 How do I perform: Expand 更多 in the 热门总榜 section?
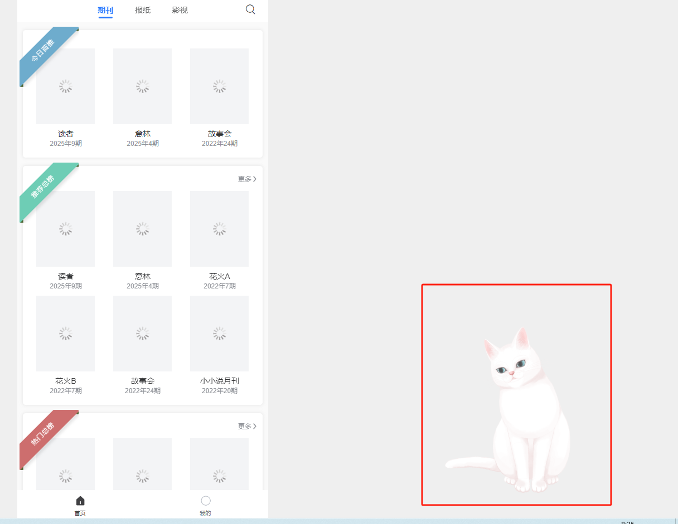tap(247, 426)
